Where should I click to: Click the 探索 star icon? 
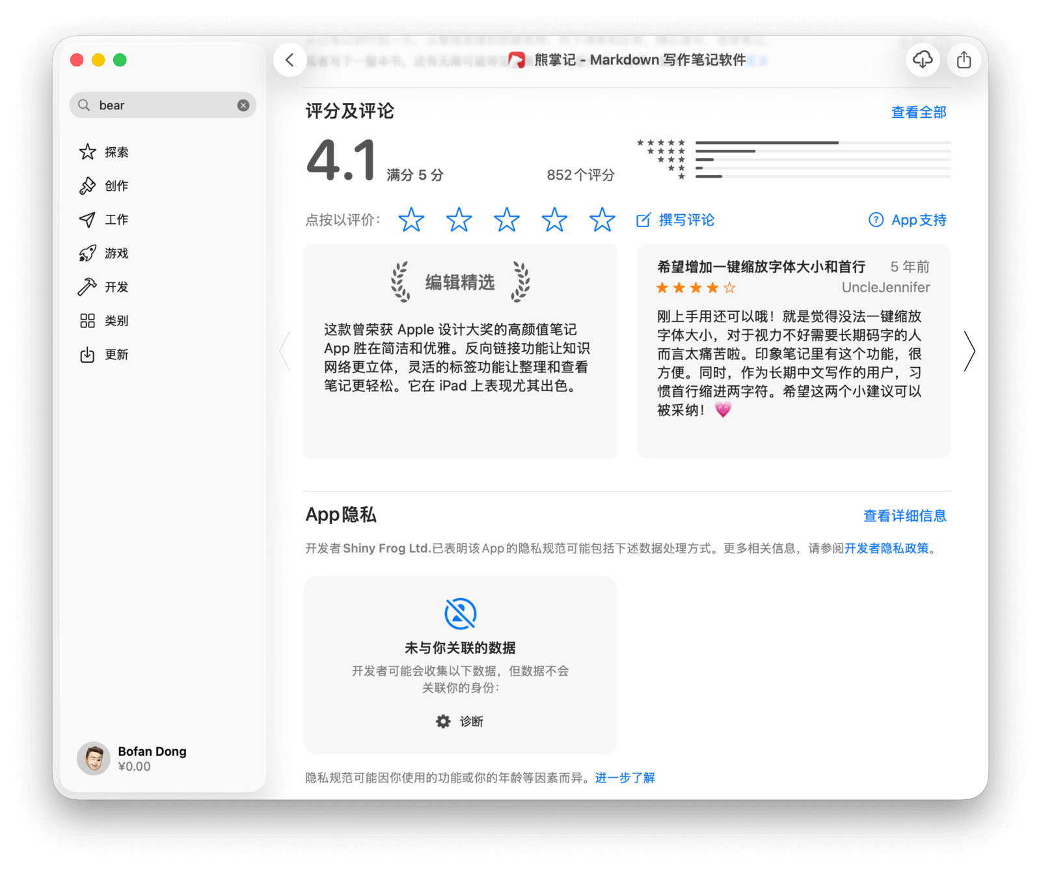88,152
